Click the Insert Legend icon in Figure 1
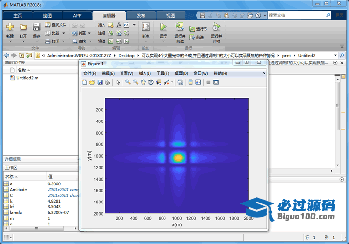This screenshot has height=244, width=349. 198,82
